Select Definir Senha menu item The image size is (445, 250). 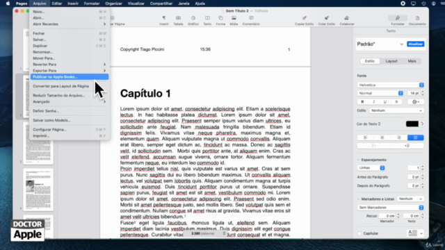point(70,111)
